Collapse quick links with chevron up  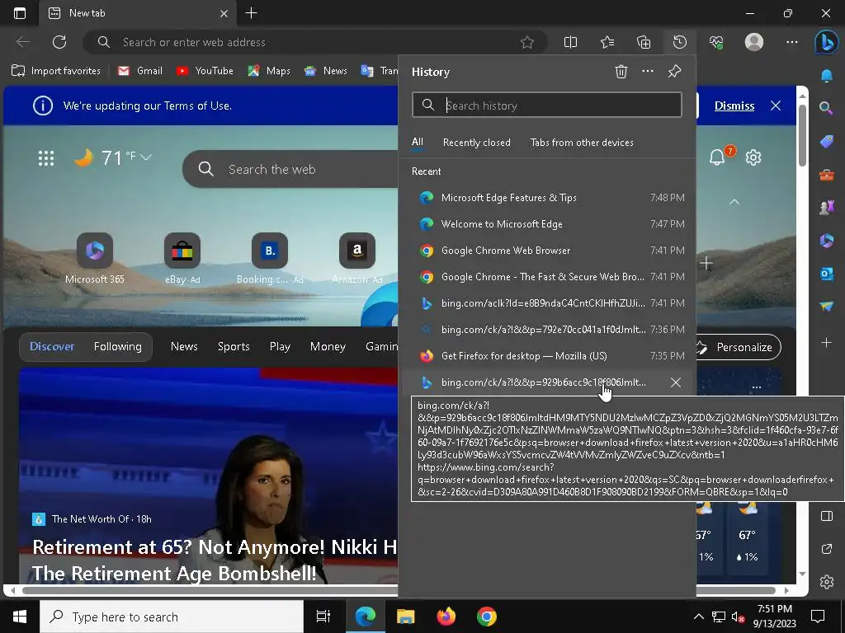click(734, 202)
